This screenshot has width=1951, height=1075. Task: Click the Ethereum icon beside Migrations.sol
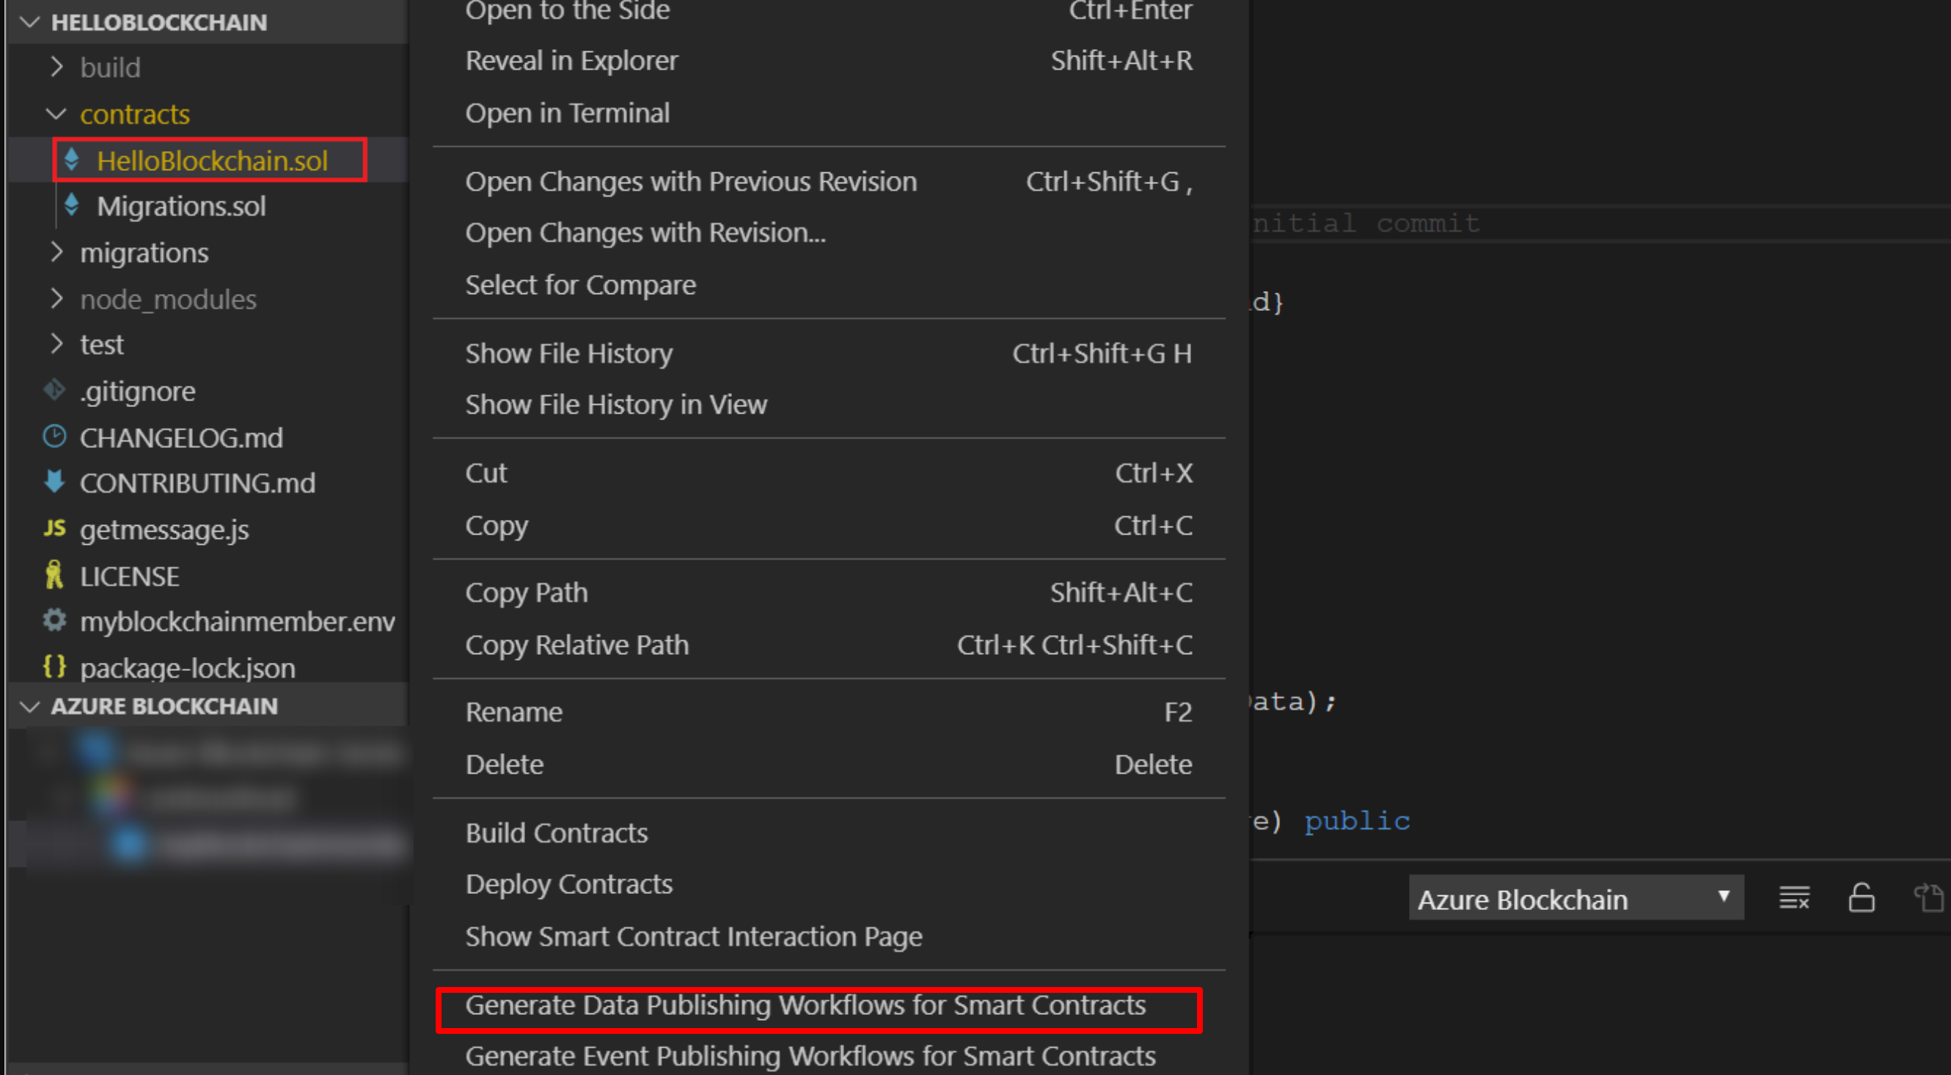(73, 205)
